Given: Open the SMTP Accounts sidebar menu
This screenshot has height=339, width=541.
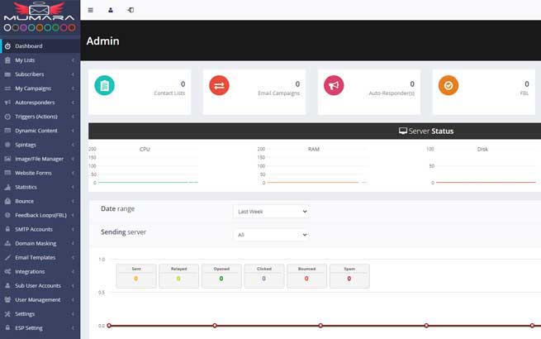Looking at the screenshot, I should tap(40, 229).
